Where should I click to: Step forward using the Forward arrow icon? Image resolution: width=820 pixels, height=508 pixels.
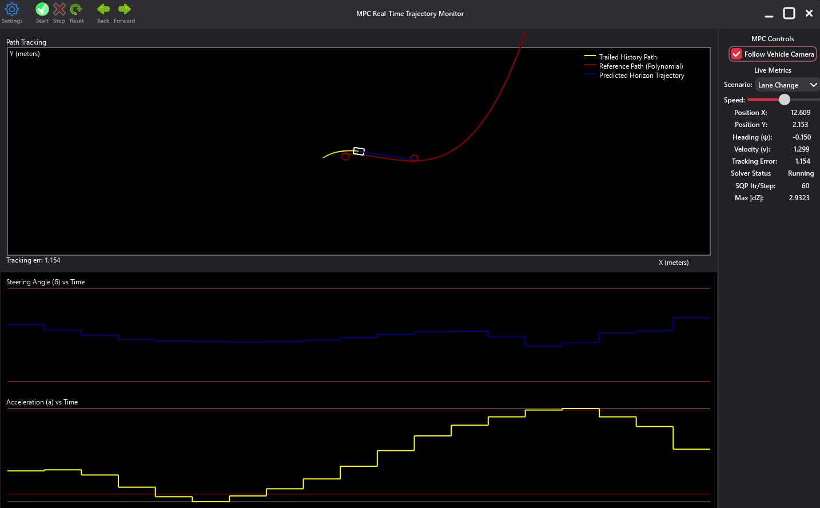(125, 9)
